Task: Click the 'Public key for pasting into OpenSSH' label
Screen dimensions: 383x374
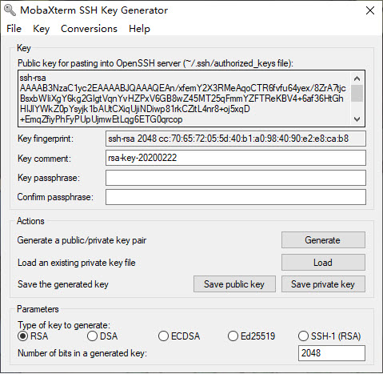Action: tap(155, 63)
